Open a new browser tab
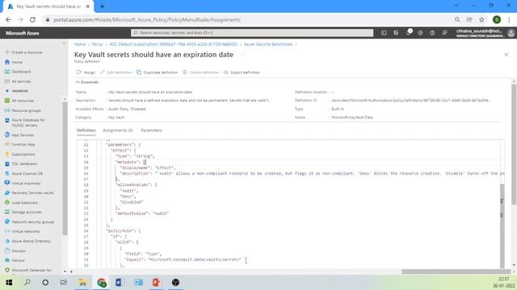 103,6
